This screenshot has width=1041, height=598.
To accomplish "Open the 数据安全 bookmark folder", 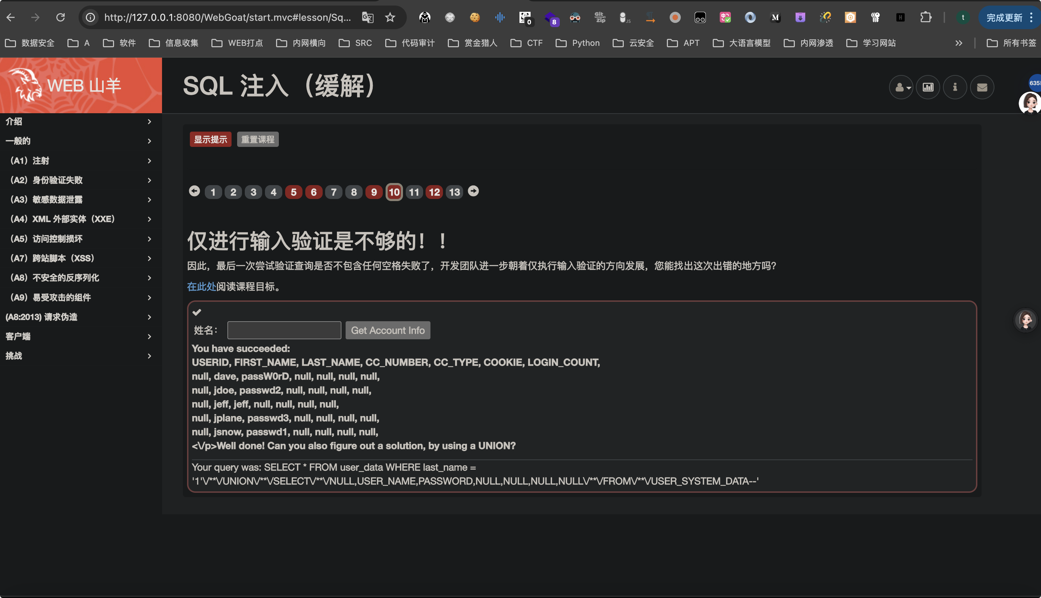I will (30, 43).
